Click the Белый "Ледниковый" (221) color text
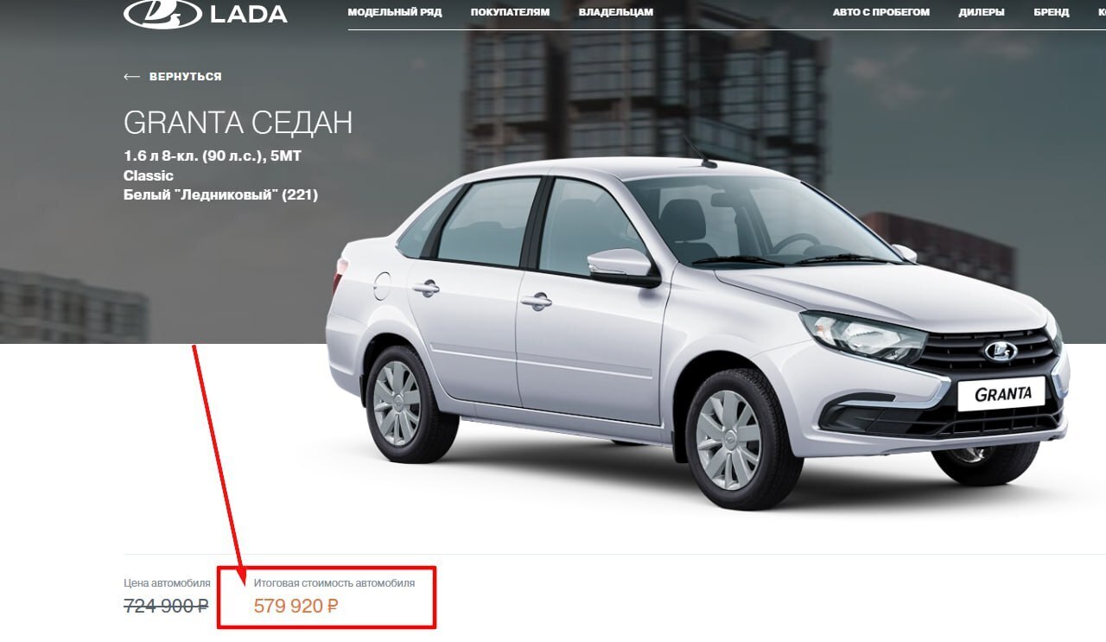Viewport: 1106px width, 642px height. pos(220,195)
